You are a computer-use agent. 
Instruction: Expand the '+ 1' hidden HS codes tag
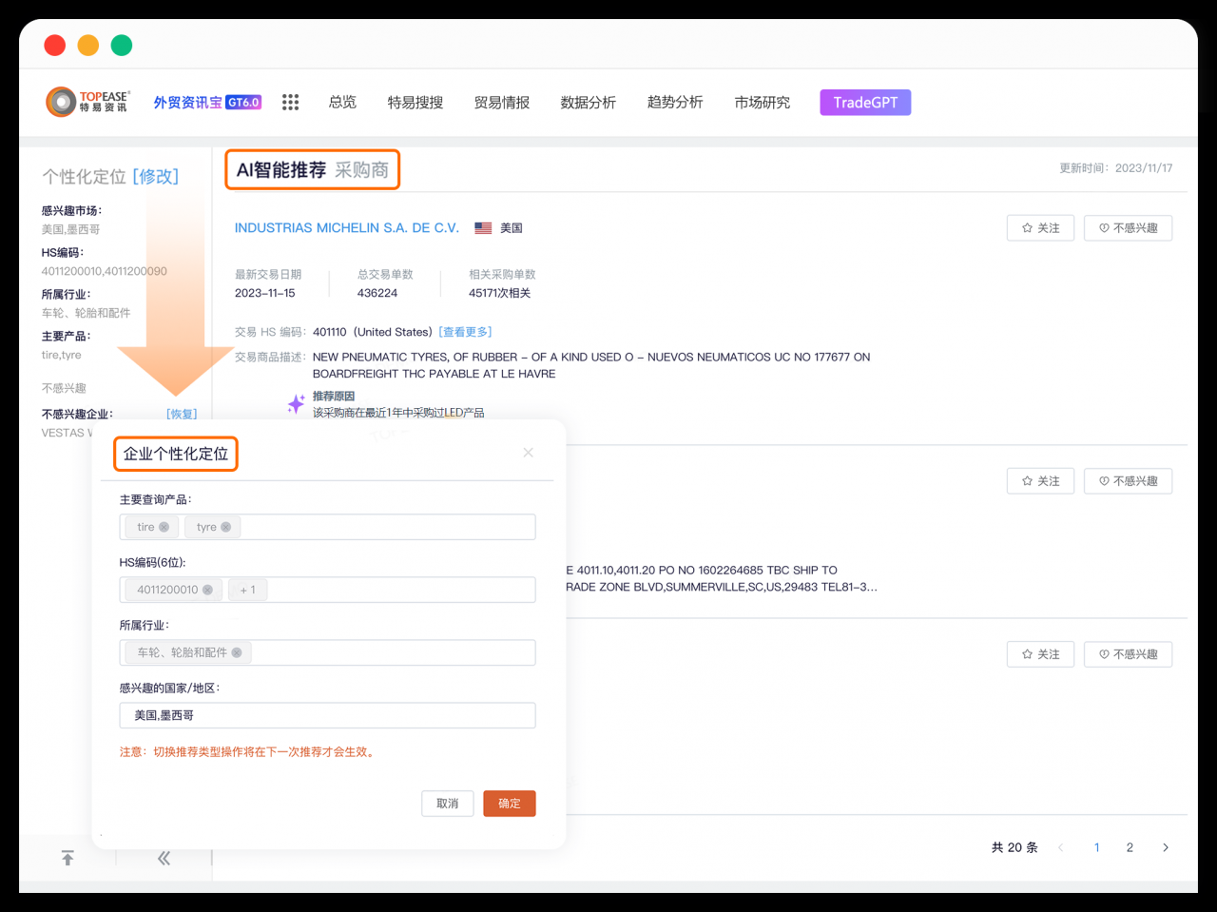pos(248,590)
